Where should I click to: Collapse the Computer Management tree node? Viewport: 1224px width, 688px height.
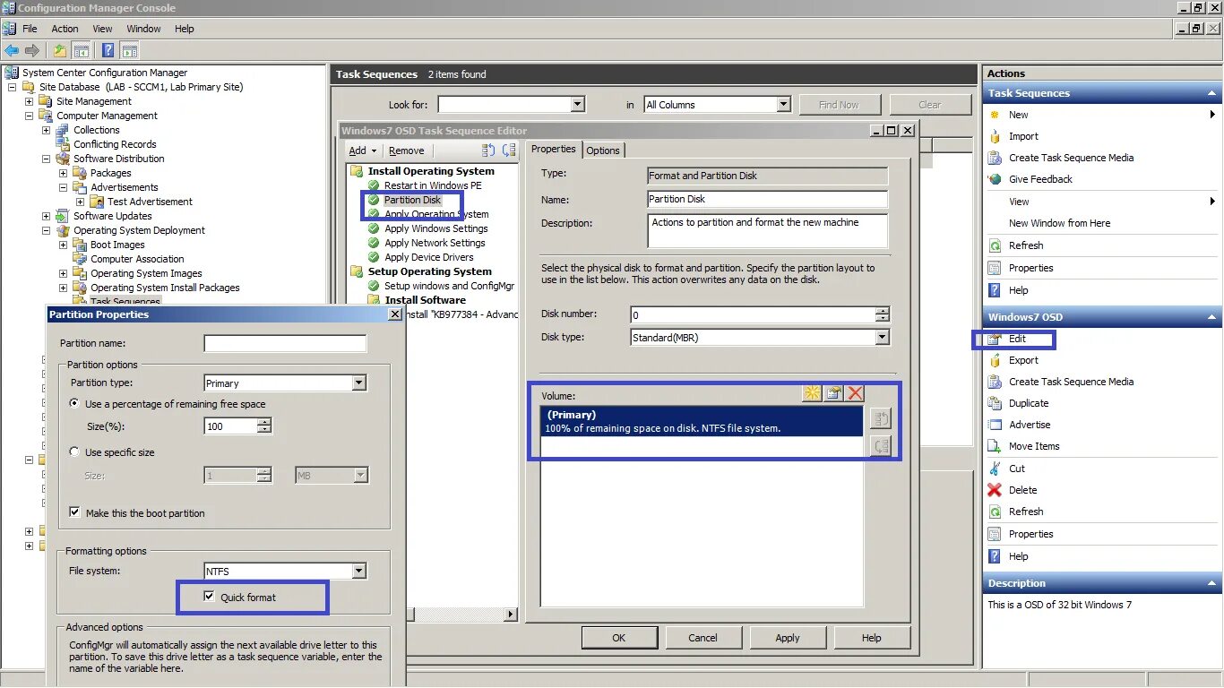[29, 116]
